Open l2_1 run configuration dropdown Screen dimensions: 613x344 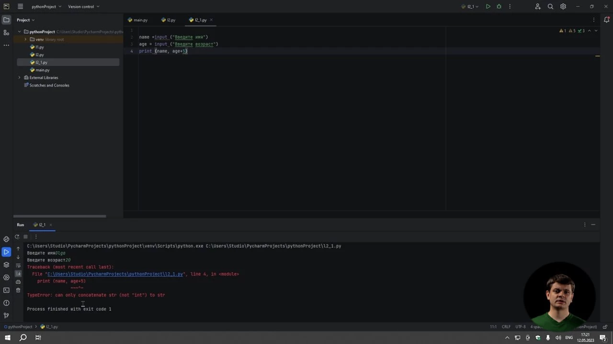(470, 7)
